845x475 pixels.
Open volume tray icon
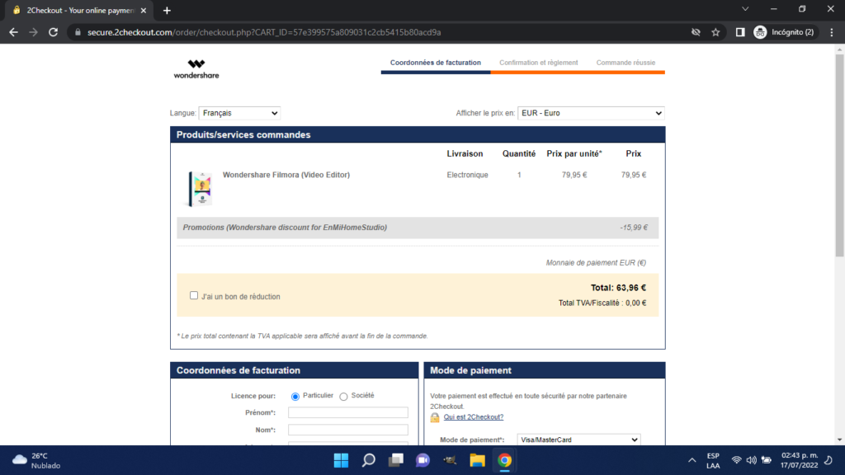[x=751, y=460]
